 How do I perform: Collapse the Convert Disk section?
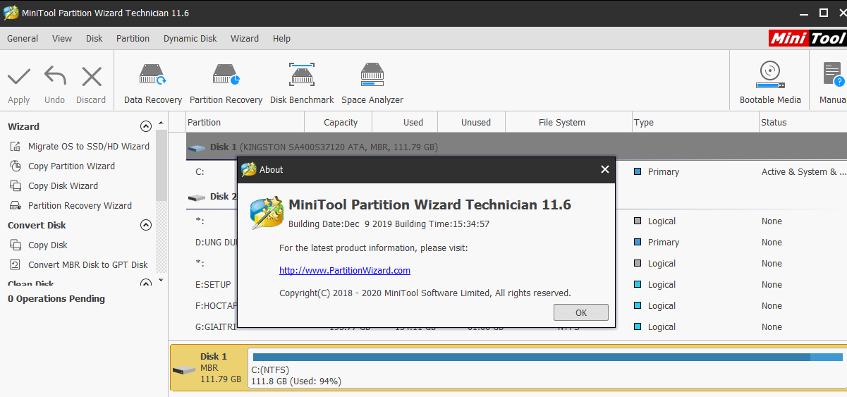[146, 226]
